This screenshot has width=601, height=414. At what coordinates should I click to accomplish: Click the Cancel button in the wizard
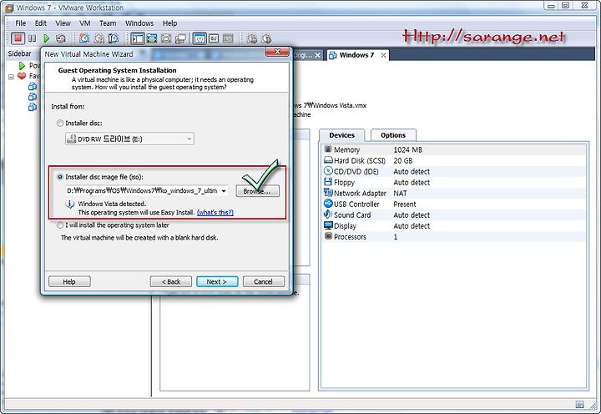coord(264,282)
